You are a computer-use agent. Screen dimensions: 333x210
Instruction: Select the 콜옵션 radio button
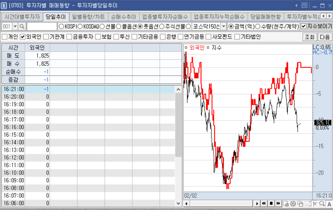[x=118, y=26]
